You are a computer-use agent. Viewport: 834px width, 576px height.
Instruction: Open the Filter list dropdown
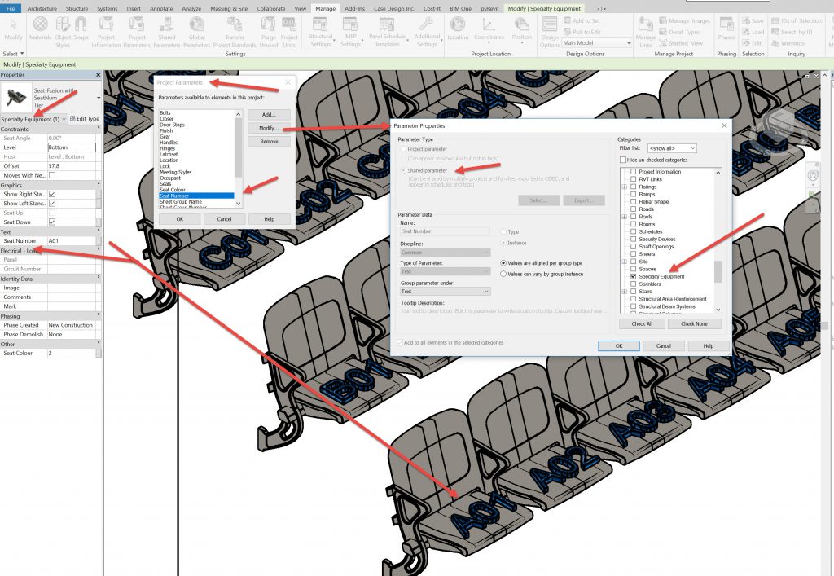[671, 148]
